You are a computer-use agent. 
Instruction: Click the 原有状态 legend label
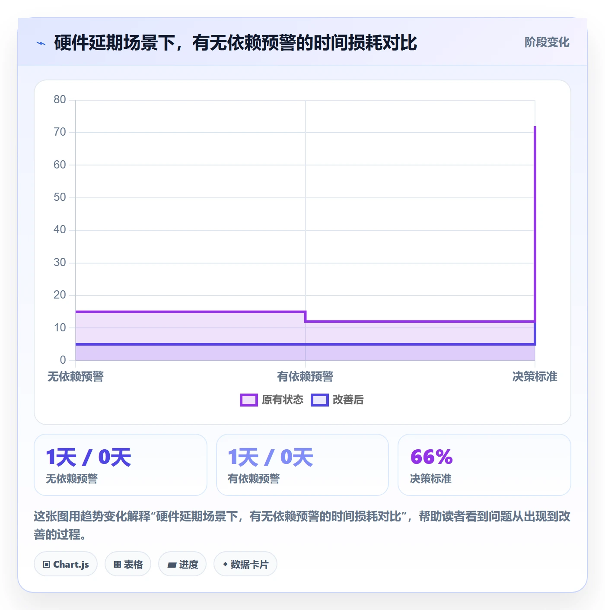click(x=283, y=400)
